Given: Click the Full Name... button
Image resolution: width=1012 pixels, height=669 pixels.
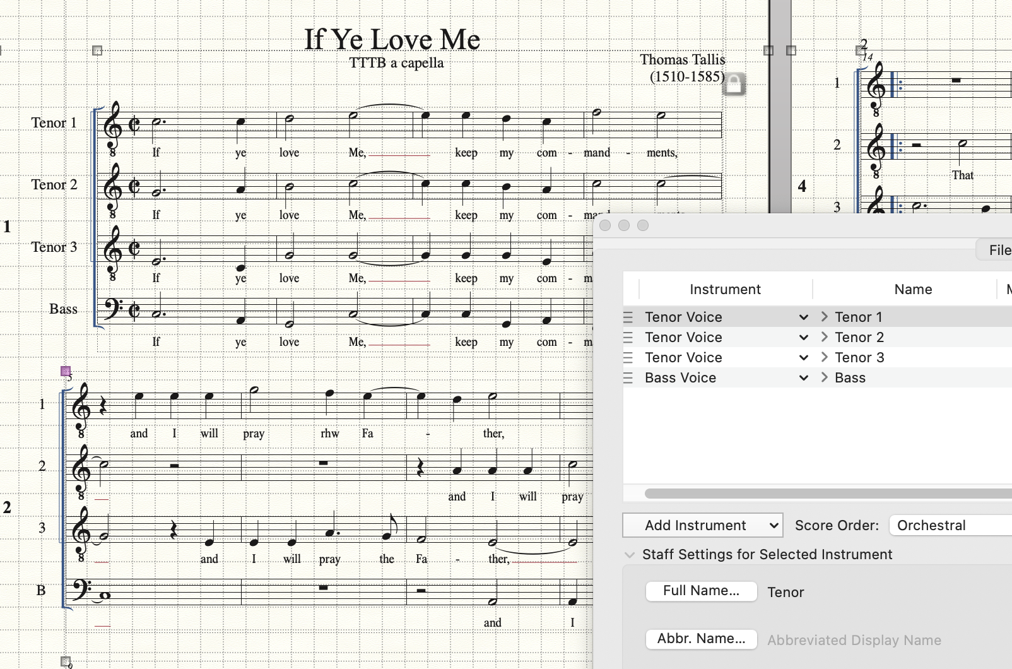Looking at the screenshot, I should coord(701,591).
